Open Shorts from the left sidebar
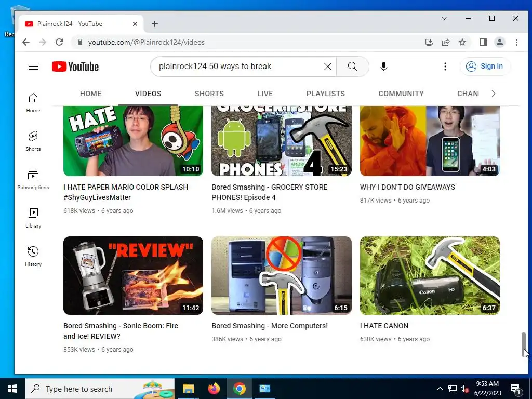 pos(33,141)
